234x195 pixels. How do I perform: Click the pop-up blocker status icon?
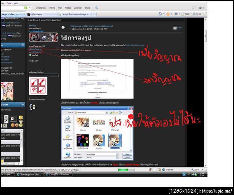151,170
